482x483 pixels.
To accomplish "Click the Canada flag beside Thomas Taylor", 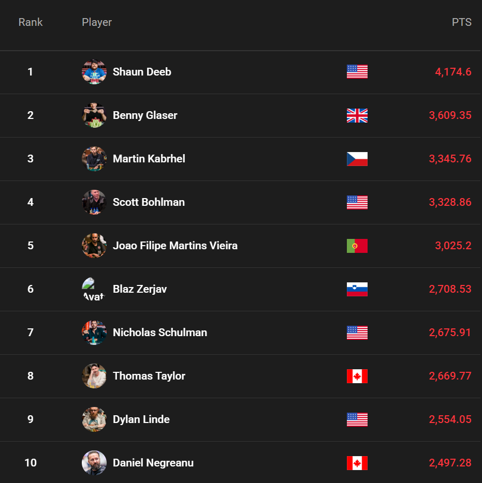I will point(357,376).
